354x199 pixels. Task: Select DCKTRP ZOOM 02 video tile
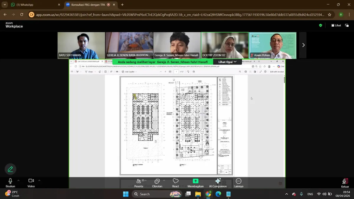pyautogui.click(x=225, y=46)
